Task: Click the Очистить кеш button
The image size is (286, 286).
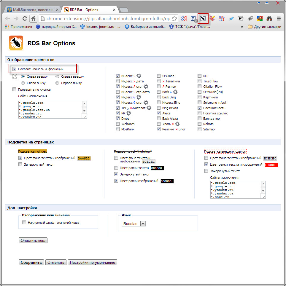Action: tap(33, 240)
